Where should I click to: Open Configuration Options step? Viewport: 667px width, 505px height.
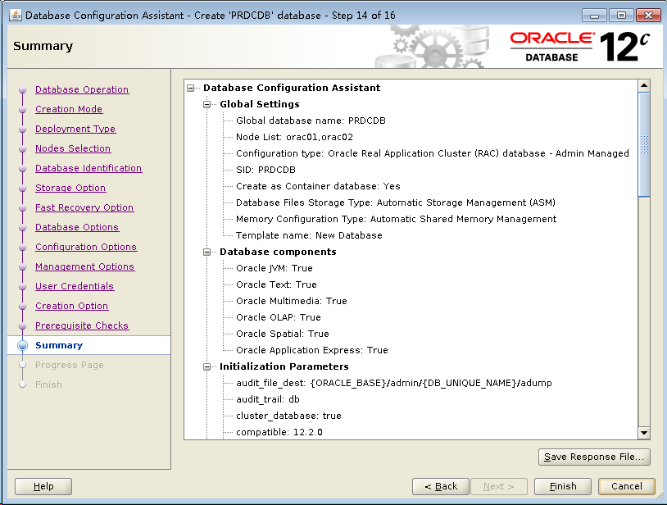[x=86, y=247]
